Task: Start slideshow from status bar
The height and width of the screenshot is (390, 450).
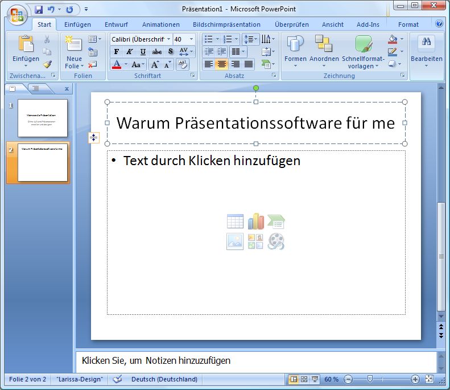Action: [315, 379]
